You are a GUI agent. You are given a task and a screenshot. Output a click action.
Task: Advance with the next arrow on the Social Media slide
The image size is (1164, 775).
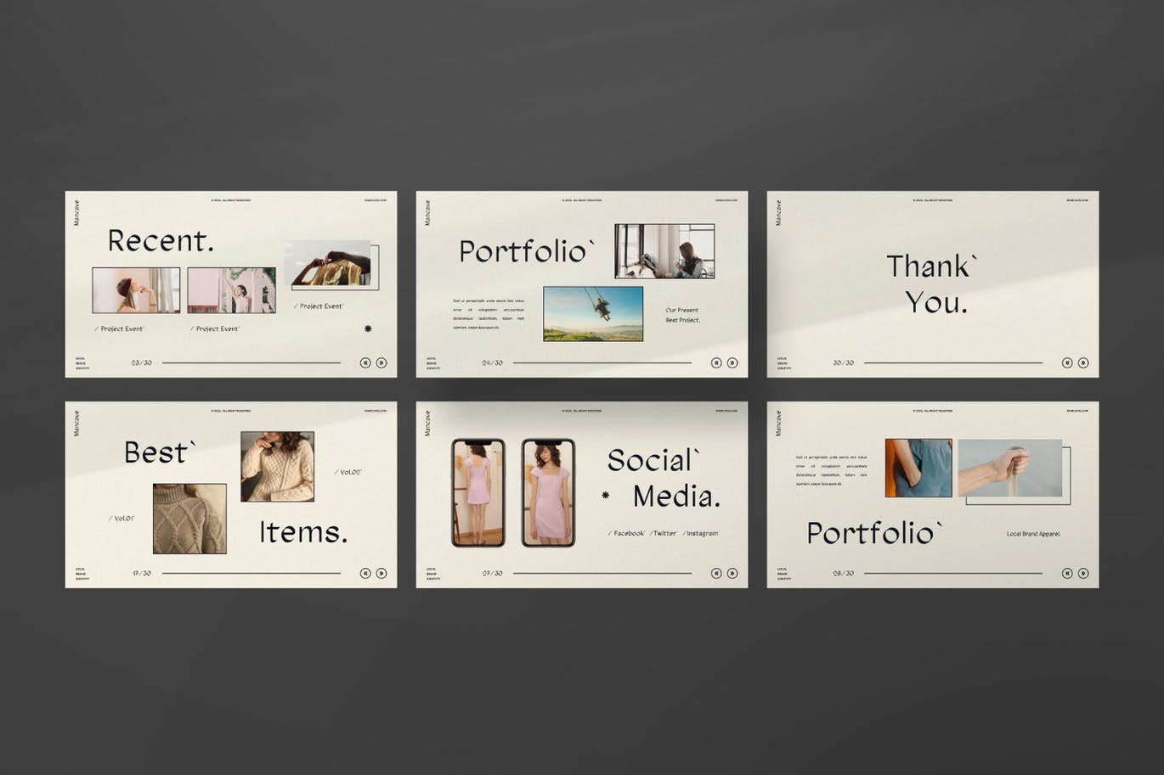click(732, 573)
